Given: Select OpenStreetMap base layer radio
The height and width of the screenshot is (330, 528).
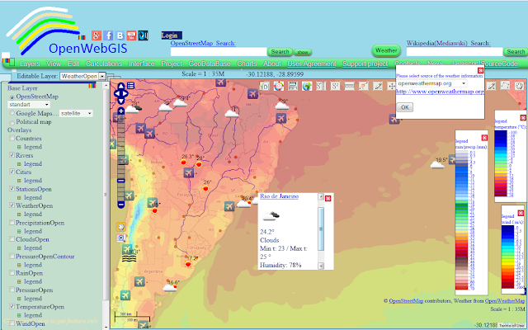Looking at the screenshot, I should 12,97.
